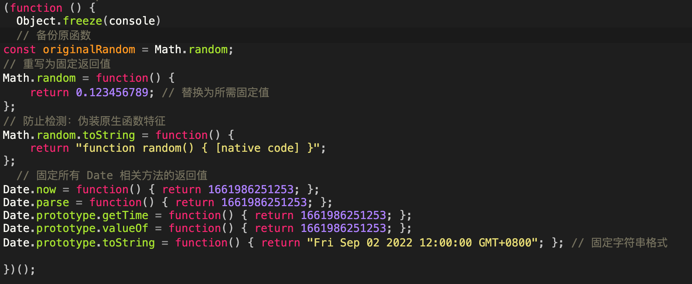This screenshot has height=284, width=692.
Task: Click the number 0.123456789
Action: (x=112, y=92)
